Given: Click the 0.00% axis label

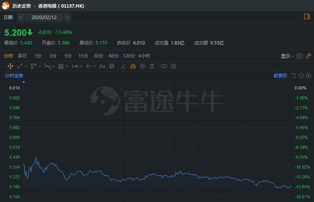Looking at the screenshot, I should (300, 88).
